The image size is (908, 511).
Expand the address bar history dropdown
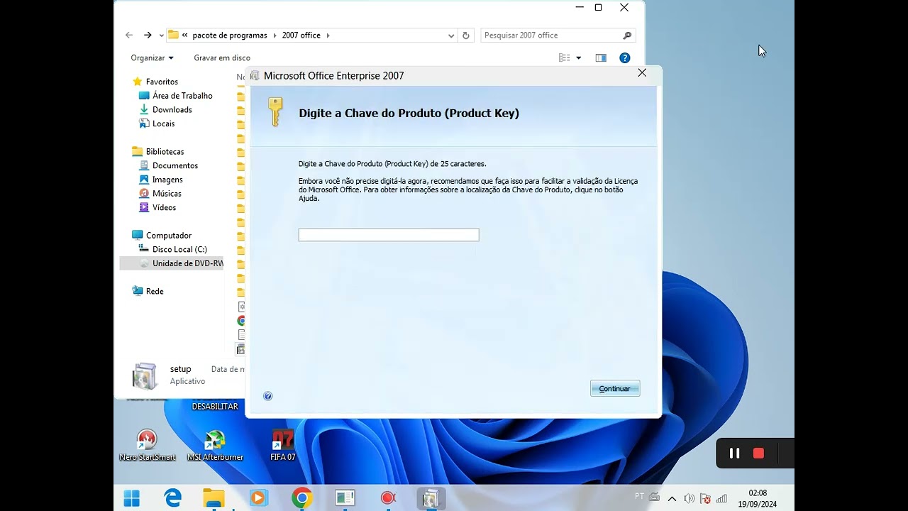click(x=451, y=35)
